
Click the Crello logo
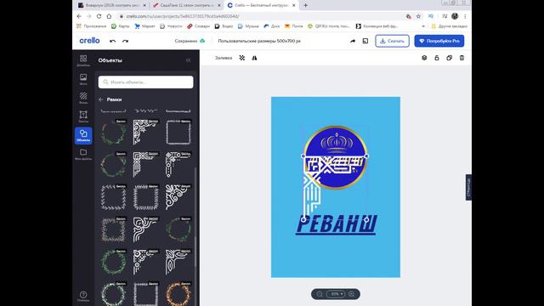89,41
